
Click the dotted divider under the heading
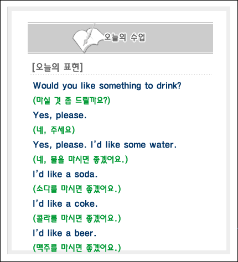pyautogui.click(x=121, y=75)
